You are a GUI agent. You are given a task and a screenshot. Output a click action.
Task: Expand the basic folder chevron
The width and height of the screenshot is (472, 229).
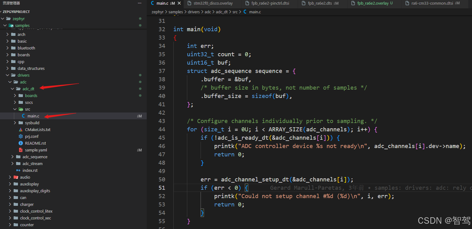click(8, 41)
